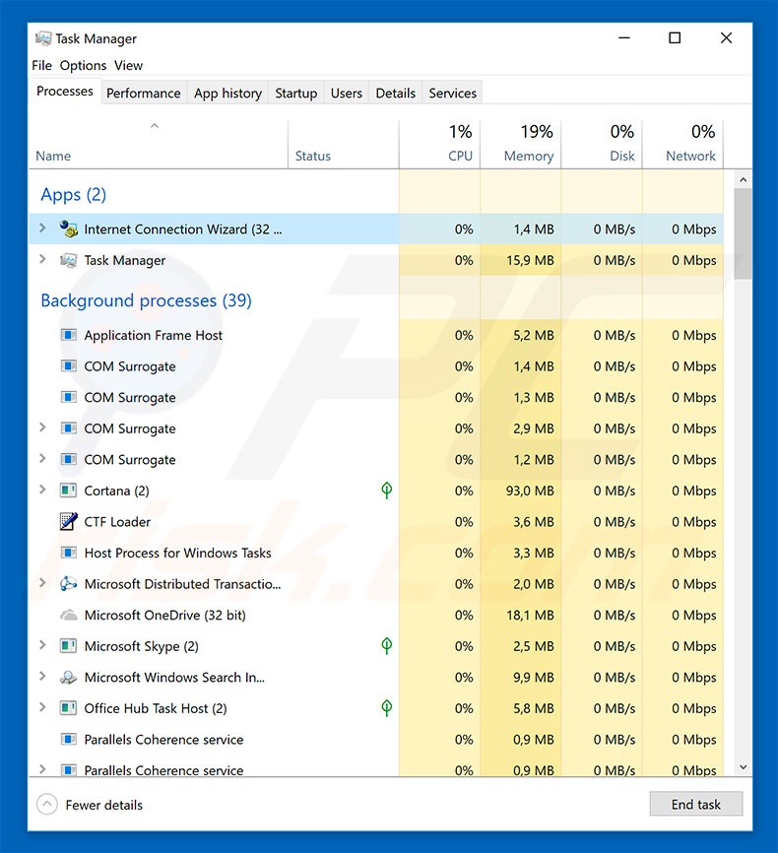Screen dimensions: 778x853
Task: Expand the Cortana (2) process group
Action: (42, 490)
